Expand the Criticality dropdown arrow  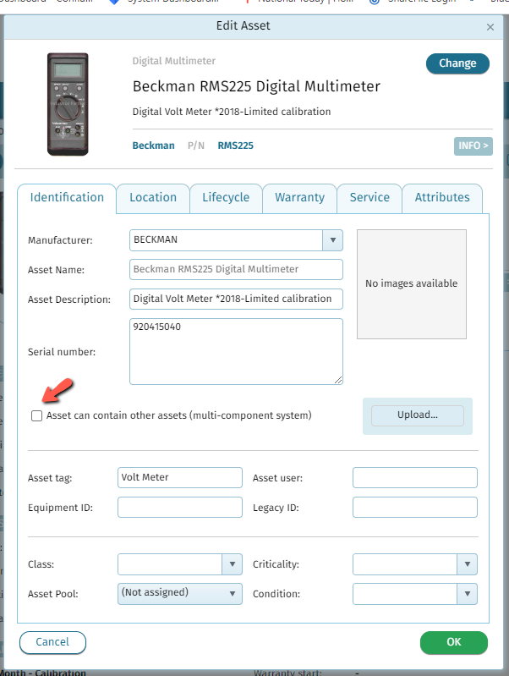[x=468, y=564]
